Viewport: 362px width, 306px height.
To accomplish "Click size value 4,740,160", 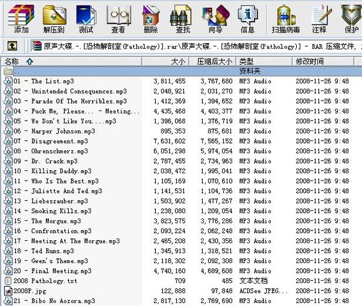I will 170,271.
